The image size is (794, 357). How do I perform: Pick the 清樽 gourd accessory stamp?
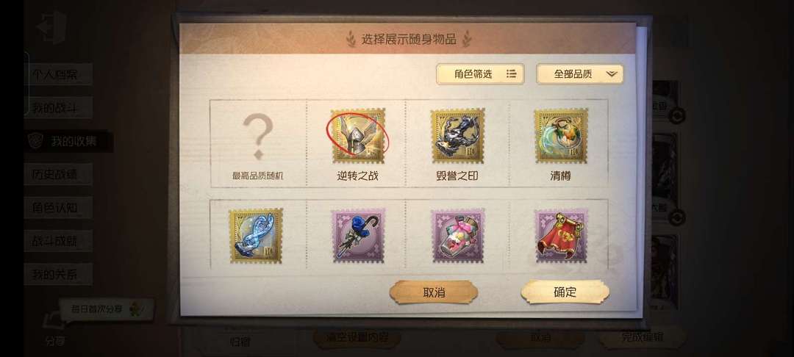point(561,135)
